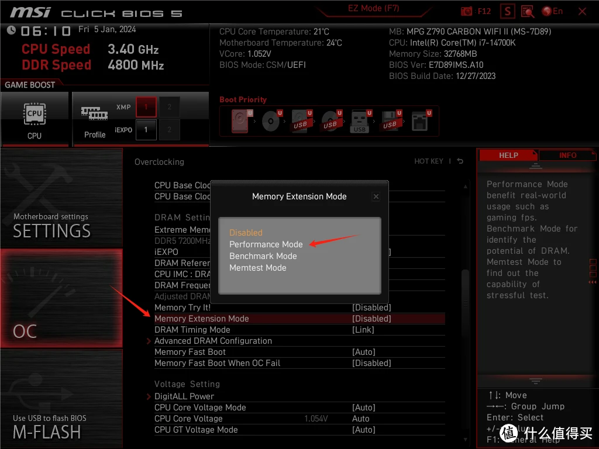Change language using the En globe icon

[x=552, y=12]
